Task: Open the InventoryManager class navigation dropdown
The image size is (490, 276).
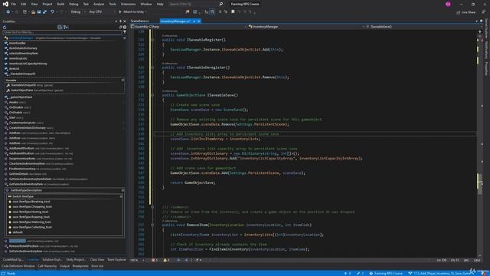Action: (x=307, y=27)
